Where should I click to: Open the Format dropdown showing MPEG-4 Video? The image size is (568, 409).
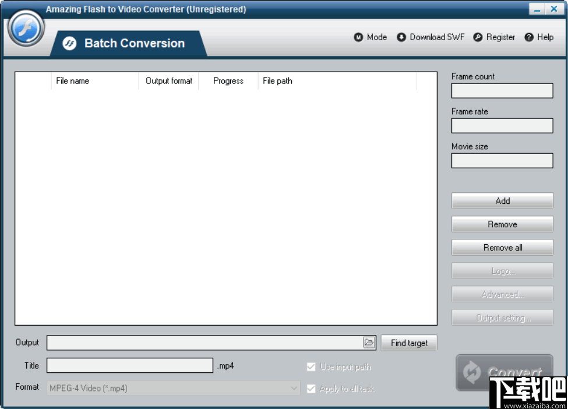[172, 388]
